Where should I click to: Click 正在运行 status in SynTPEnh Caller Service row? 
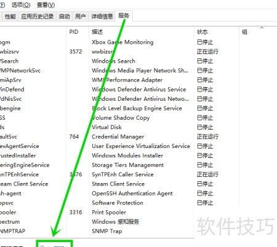click(x=207, y=174)
